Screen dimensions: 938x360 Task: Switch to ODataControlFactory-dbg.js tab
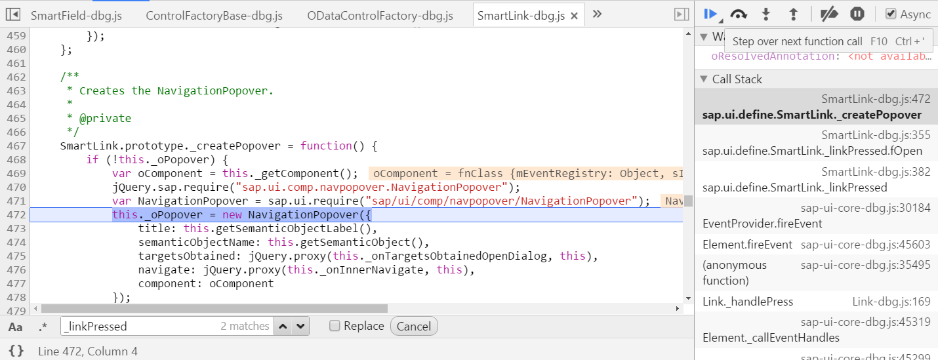coord(380,16)
